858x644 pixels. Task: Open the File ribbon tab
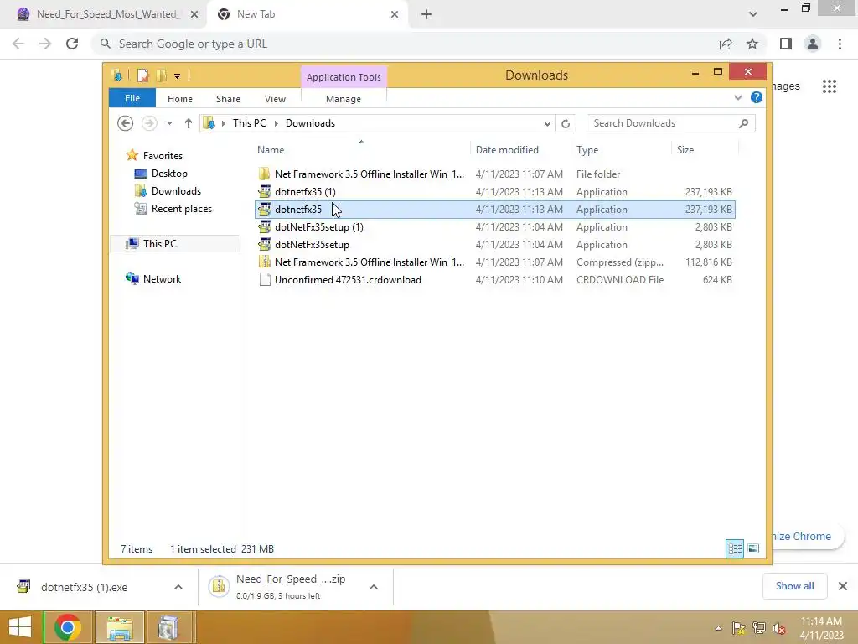[x=132, y=98]
